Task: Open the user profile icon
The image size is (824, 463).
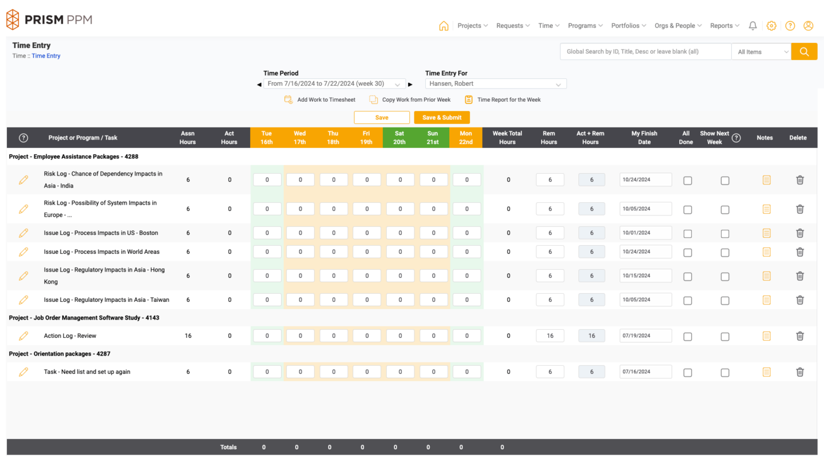Action: coord(808,26)
